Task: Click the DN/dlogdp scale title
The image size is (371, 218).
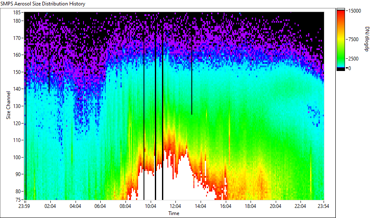Action: pyautogui.click(x=366, y=39)
